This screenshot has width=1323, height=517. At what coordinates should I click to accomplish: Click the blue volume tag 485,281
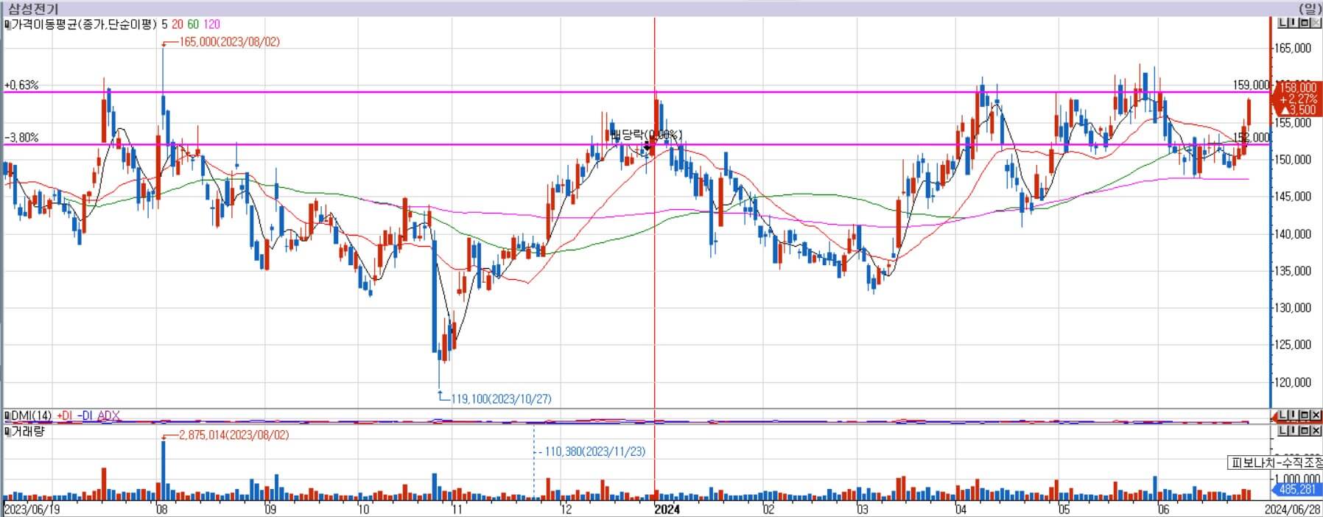(1297, 489)
